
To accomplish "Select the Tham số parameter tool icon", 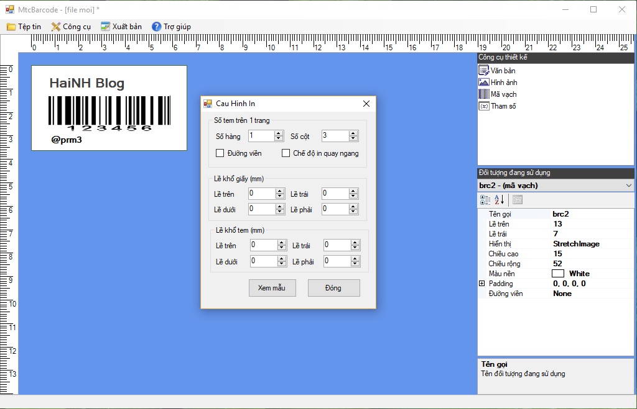I will click(483, 106).
